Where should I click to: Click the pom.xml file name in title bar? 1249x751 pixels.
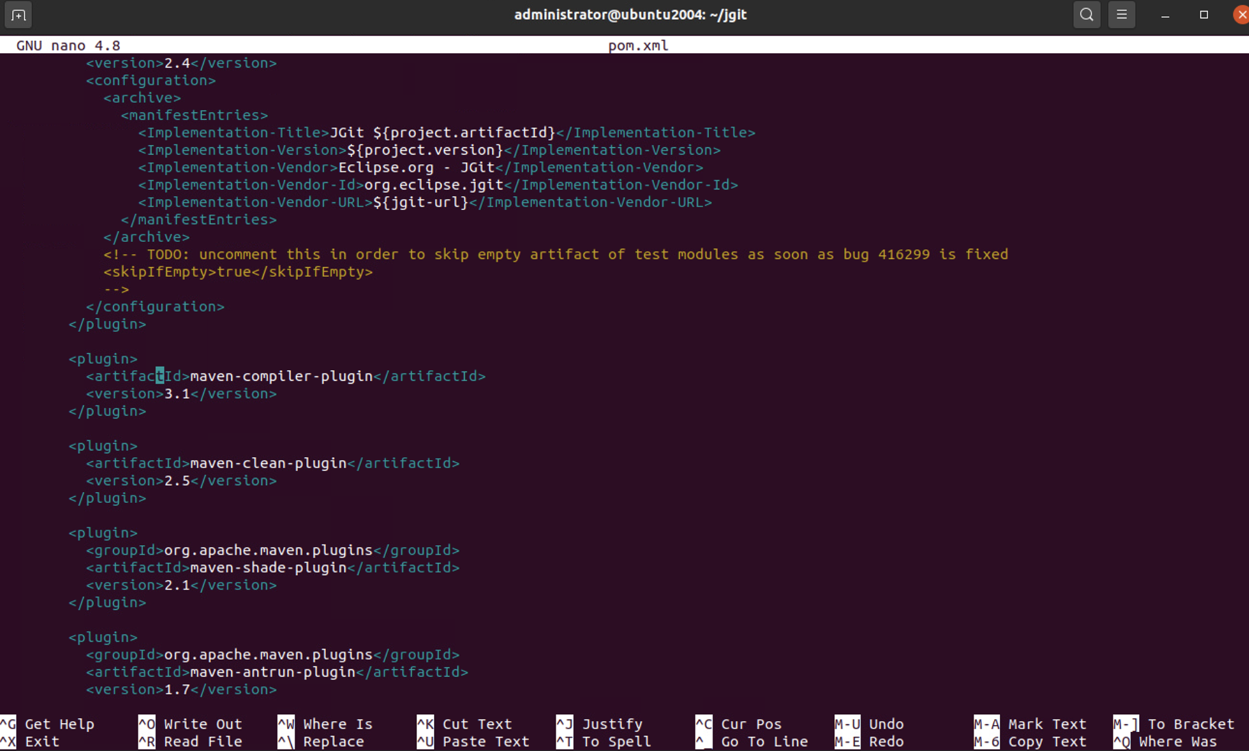coord(638,45)
